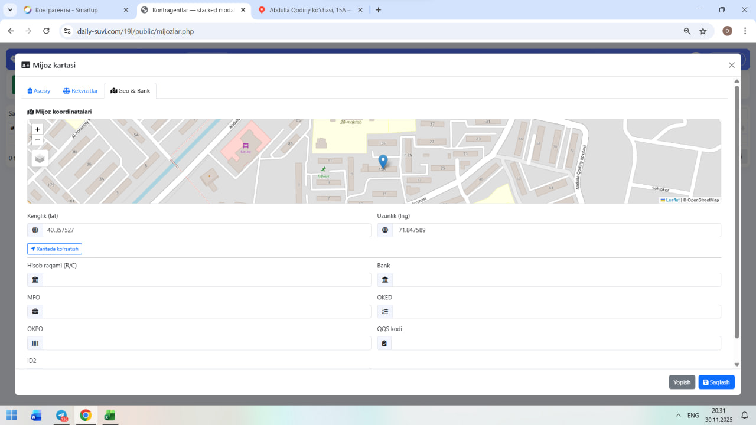Reload the page in browser
The image size is (756, 425).
[46, 31]
